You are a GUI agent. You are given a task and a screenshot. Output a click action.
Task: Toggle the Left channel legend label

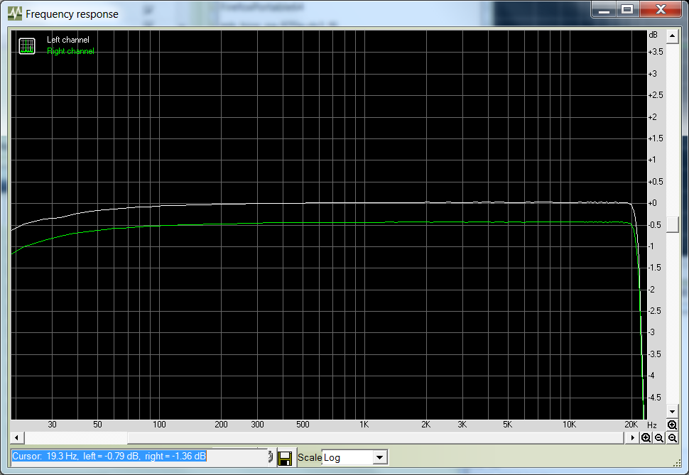coord(67,40)
